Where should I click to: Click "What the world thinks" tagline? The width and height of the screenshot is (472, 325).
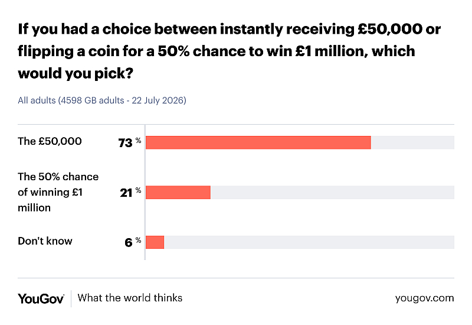[130, 298]
